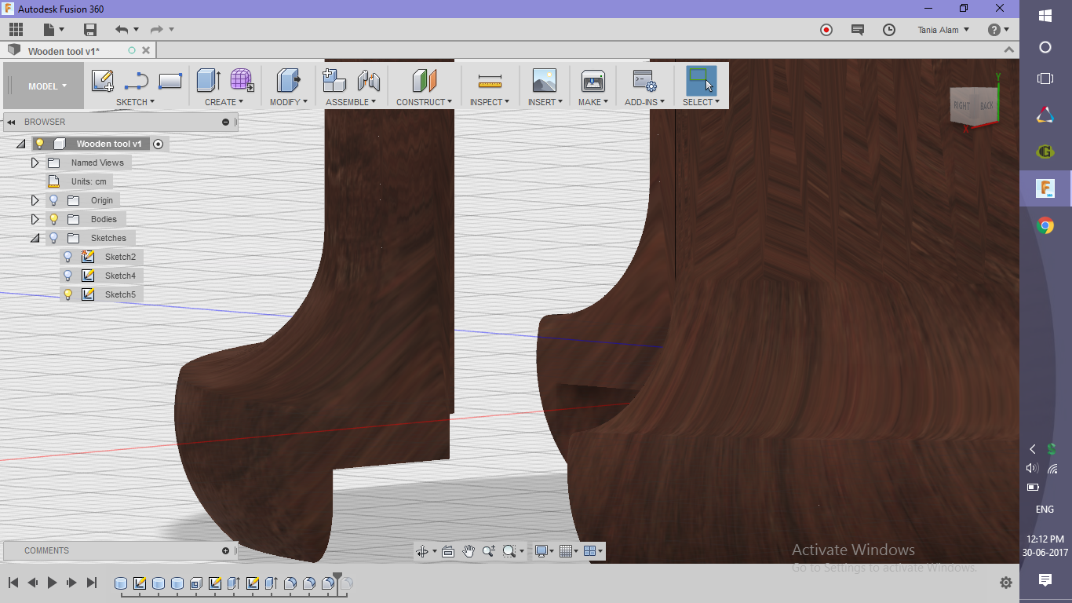Screen dimensions: 1072x603
Task: Open the CREATE menu
Action: (224, 102)
